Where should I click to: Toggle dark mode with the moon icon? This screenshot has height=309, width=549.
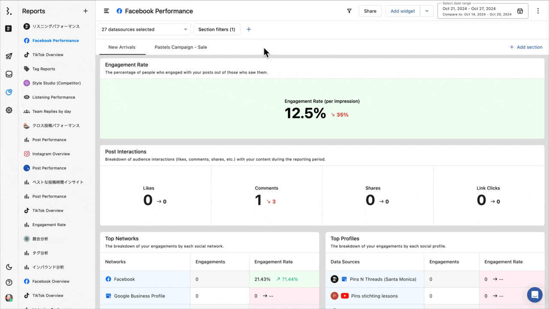point(9,267)
